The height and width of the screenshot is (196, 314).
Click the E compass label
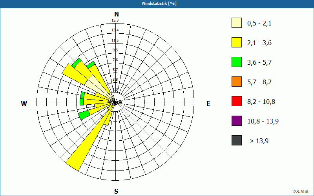[x=208, y=103]
